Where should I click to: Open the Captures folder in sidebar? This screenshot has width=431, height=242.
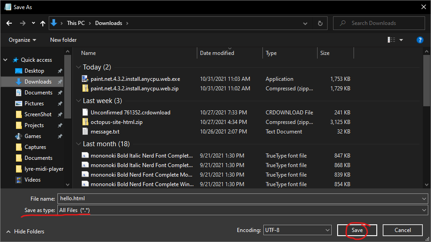click(35, 147)
